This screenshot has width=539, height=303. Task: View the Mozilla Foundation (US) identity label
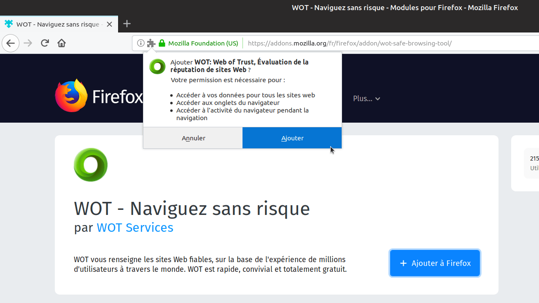[x=203, y=43]
